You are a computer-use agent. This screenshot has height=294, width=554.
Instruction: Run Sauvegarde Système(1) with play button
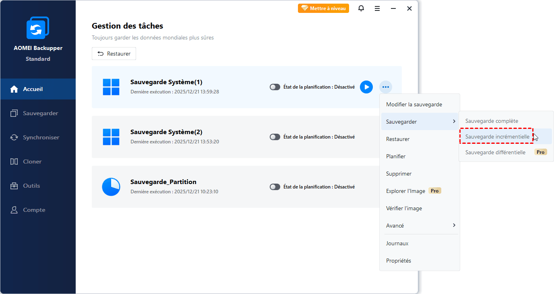(366, 87)
